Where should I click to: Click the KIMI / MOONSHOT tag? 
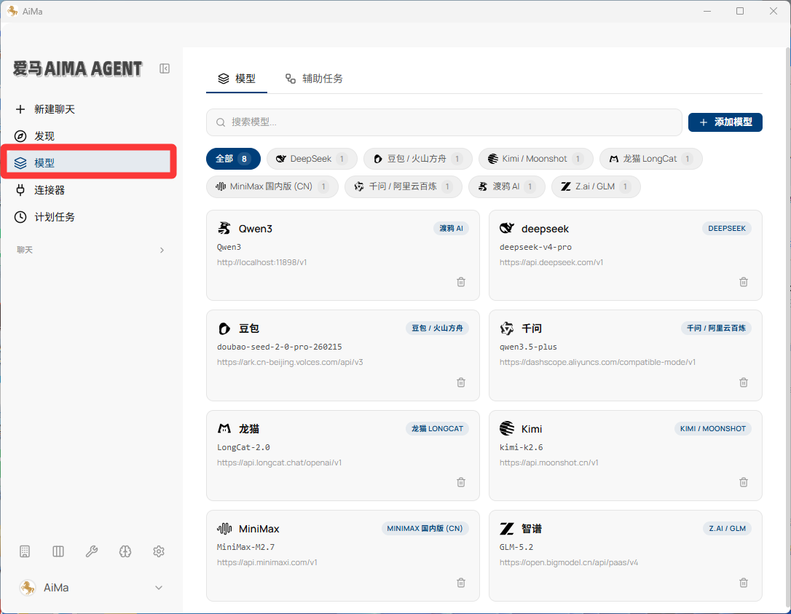tap(712, 429)
